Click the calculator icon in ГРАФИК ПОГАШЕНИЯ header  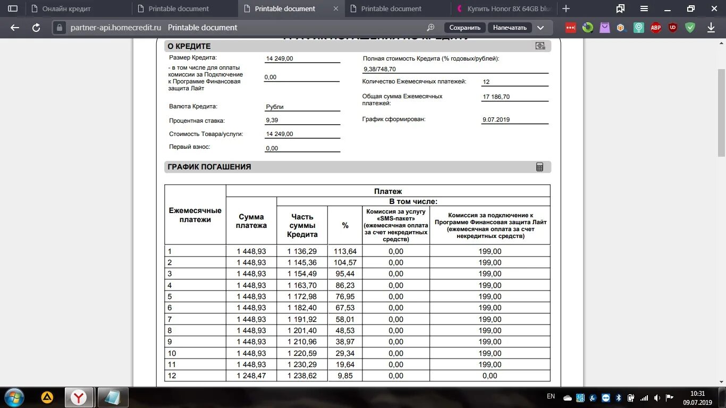(x=540, y=167)
